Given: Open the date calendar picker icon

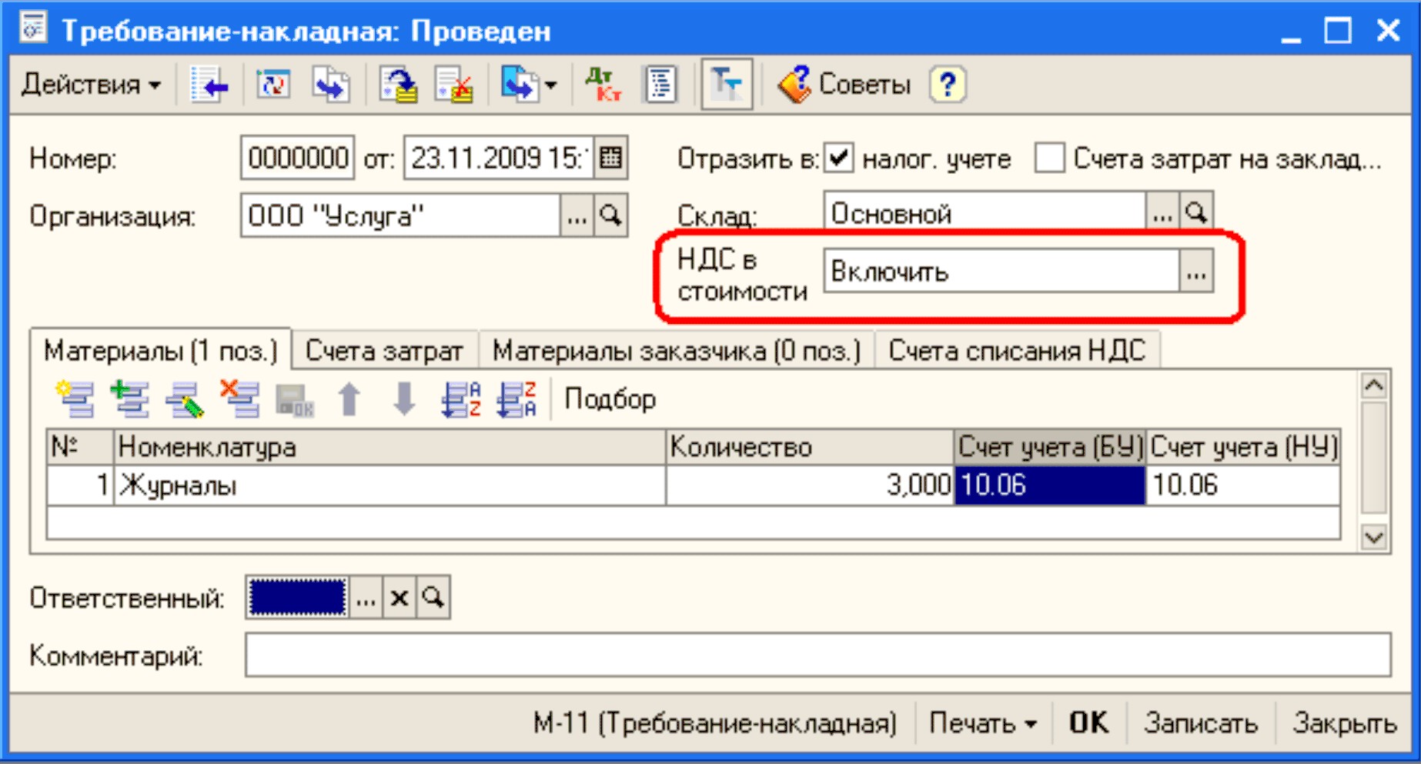Looking at the screenshot, I should click(x=610, y=158).
